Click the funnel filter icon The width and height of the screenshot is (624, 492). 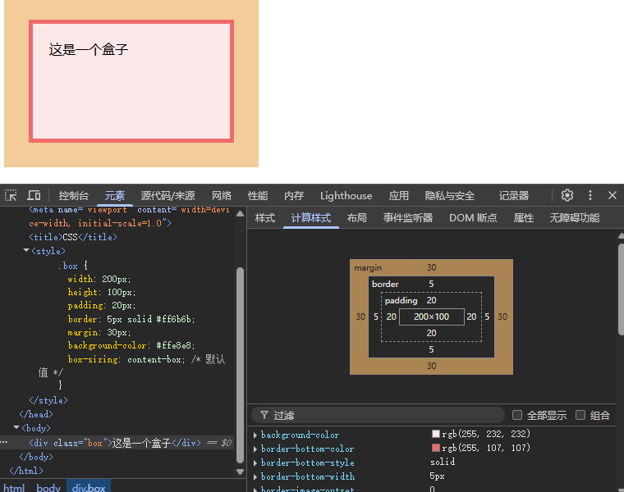pyautogui.click(x=264, y=415)
